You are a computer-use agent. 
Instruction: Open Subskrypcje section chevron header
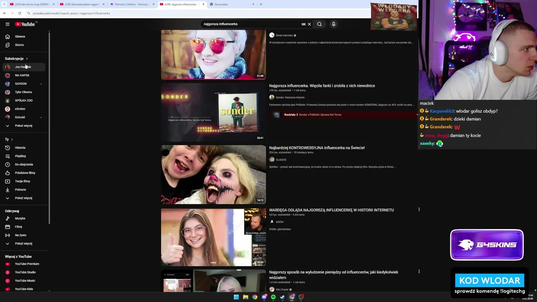16,59
